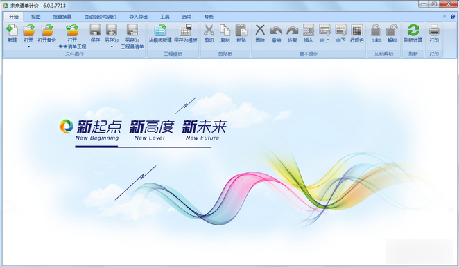Open the 自动组价与调价 ribbon tab
Image resolution: width=459 pixels, height=267 pixels.
pos(101,17)
